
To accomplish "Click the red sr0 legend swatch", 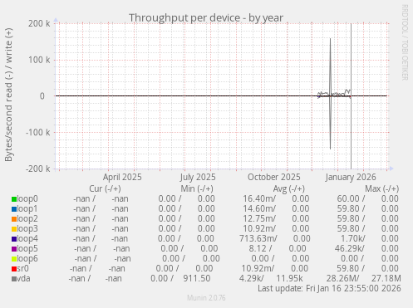I will [14, 269].
